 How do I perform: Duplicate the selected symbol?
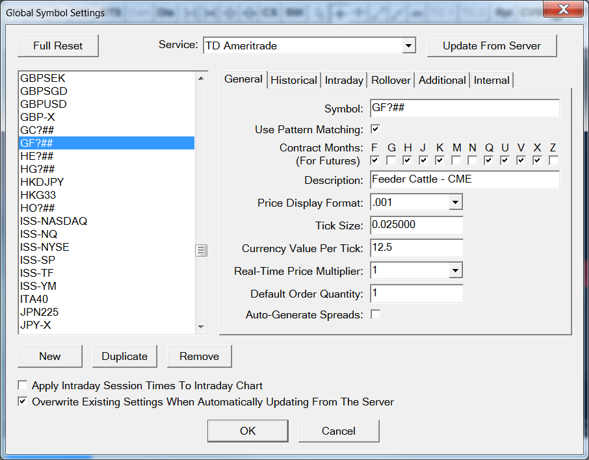[x=124, y=356]
